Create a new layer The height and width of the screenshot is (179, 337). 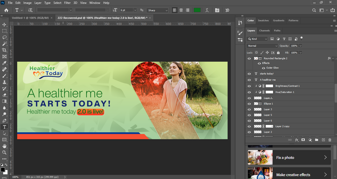tap(323, 140)
